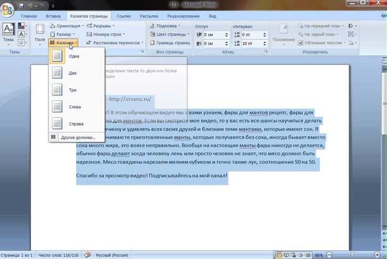Choose one column (Одна) option
Screen dimensions: 387x259
pyautogui.click(x=77, y=56)
